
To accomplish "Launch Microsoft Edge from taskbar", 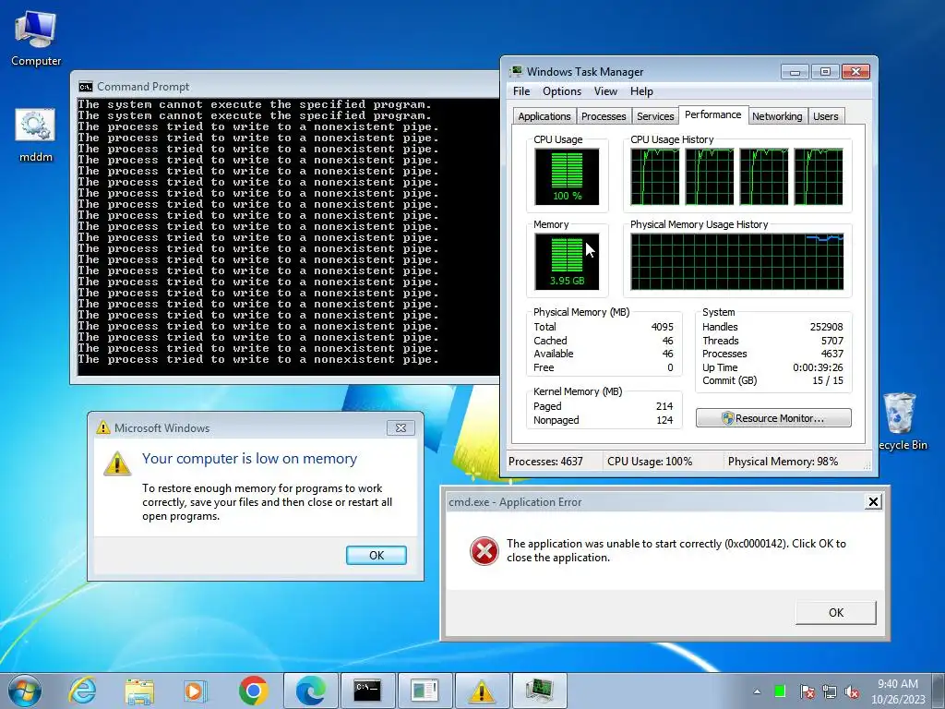I will tap(311, 691).
